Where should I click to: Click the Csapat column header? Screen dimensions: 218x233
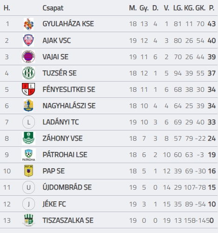click(53, 8)
